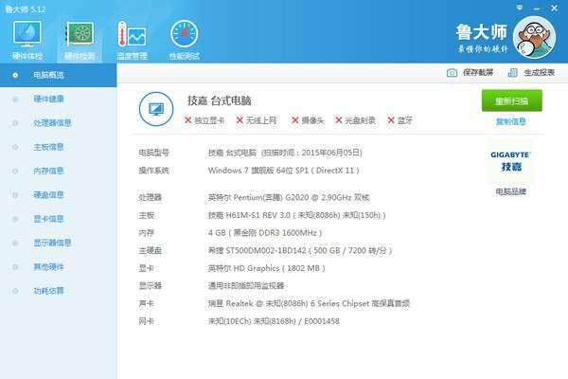Click the red X beside 蓝牙
The image size is (568, 379).
point(391,120)
